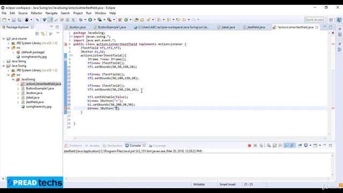Screen dimensions: 343x193
Task: Toggle Skip All Breakpoints toolbar icon
Action: point(38,20)
